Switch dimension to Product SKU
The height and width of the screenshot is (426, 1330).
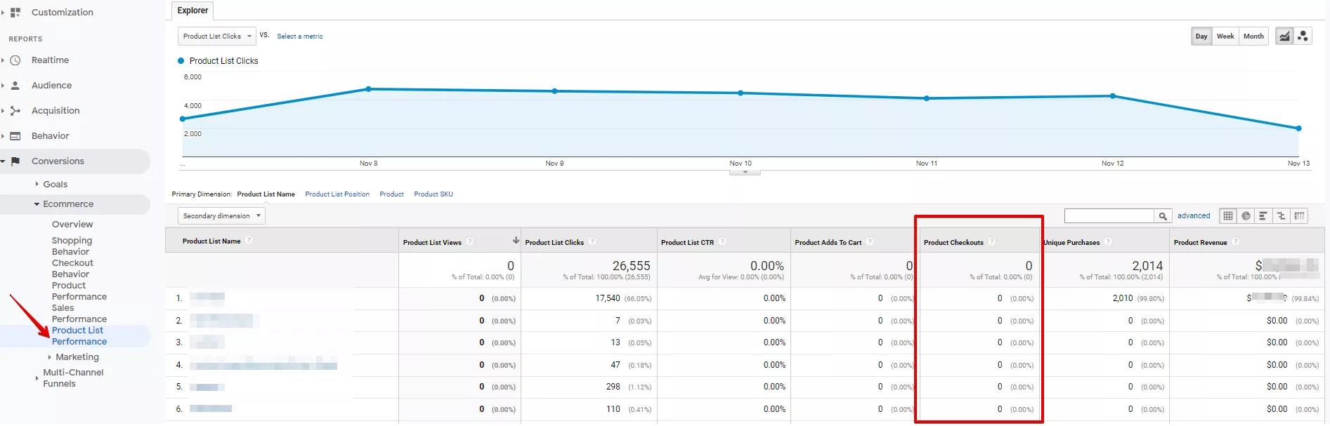point(433,194)
